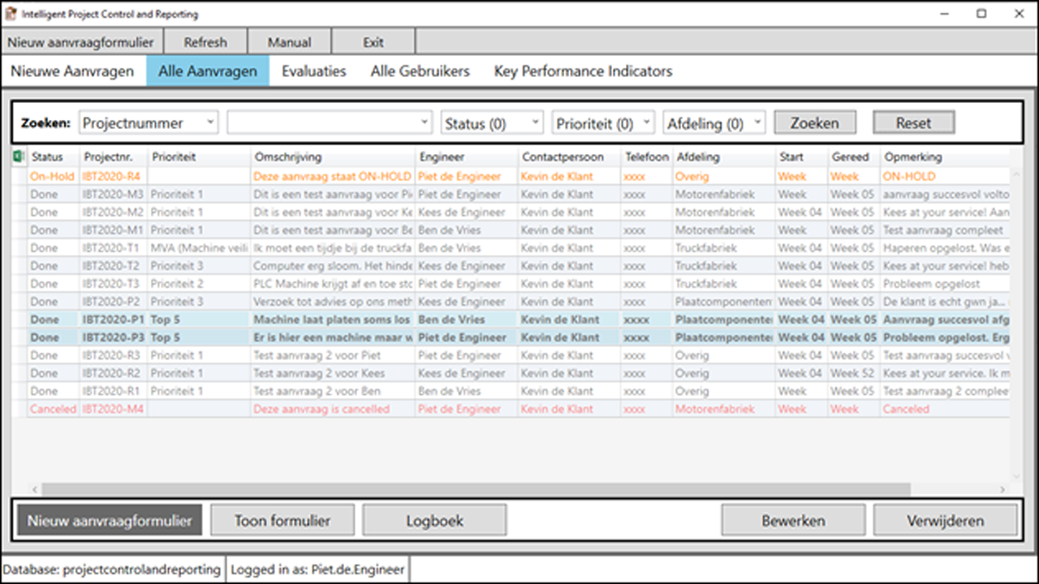This screenshot has width=1039, height=584.
Task: Select the Alle Aanvragen tab
Action: point(208,71)
